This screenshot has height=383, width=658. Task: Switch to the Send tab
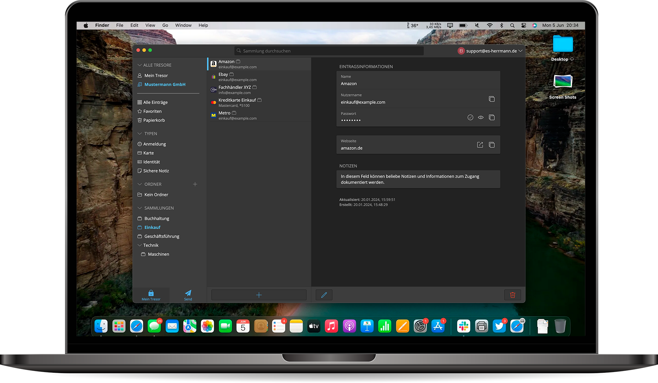(188, 295)
